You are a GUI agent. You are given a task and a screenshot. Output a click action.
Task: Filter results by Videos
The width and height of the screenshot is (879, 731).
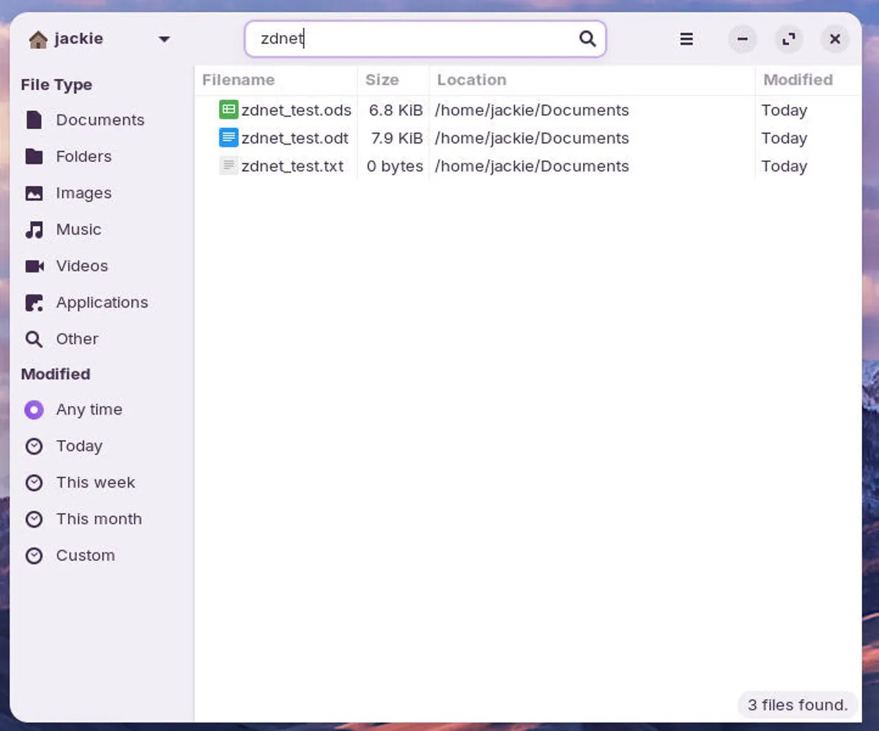82,266
